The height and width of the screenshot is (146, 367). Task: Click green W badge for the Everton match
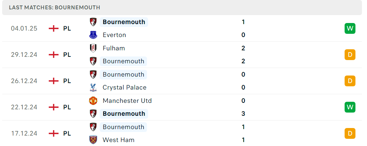pos(350,28)
